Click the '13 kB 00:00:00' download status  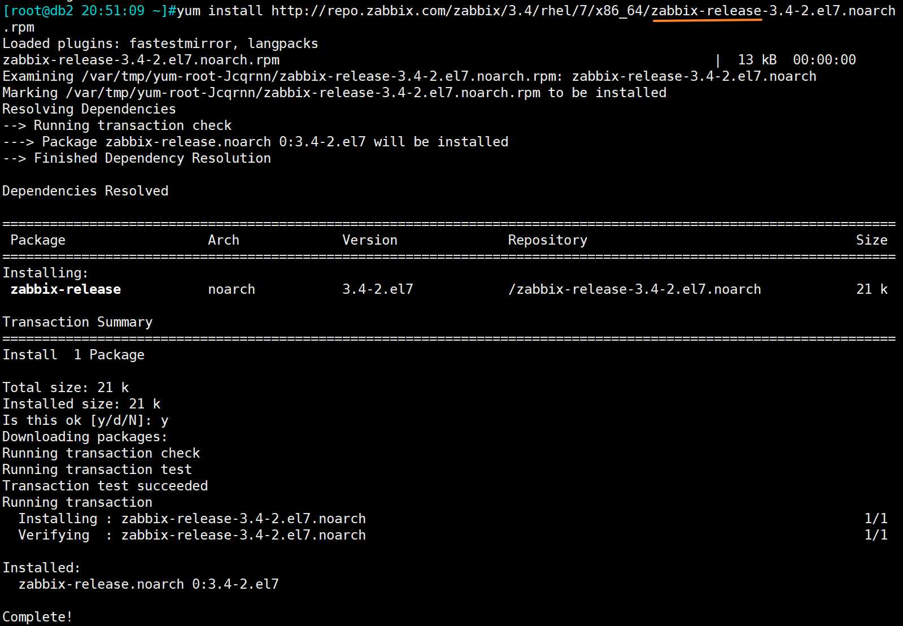pyautogui.click(x=797, y=60)
